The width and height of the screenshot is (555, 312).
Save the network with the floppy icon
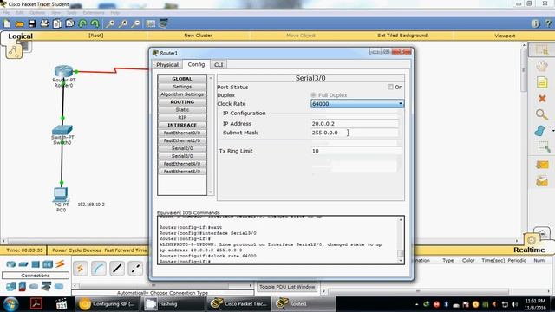coord(32,23)
